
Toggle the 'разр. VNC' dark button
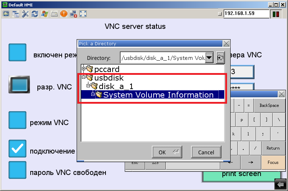(19, 84)
